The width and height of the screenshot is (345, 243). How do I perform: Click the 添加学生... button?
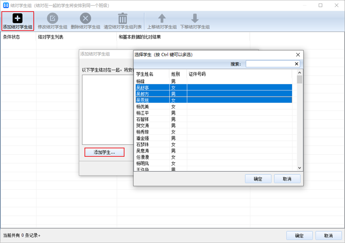click(104, 152)
